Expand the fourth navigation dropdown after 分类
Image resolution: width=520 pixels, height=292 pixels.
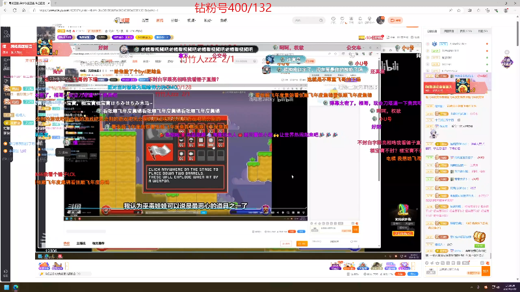[191, 21]
